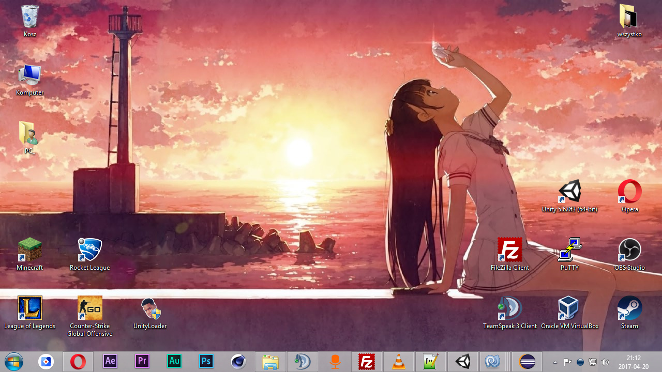Image resolution: width=662 pixels, height=372 pixels.
Task: Select the Minecraft desktop shortcut
Action: click(x=30, y=251)
